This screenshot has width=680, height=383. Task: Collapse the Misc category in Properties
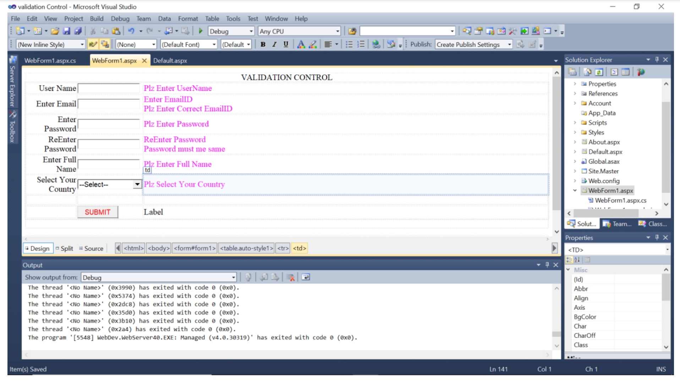coord(568,270)
